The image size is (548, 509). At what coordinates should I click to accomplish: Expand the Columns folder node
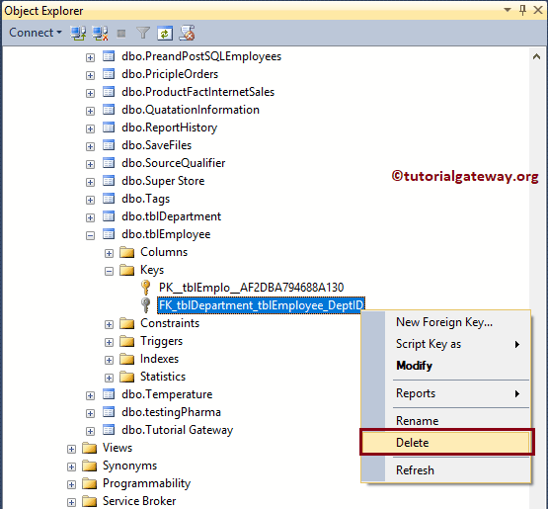point(109,253)
